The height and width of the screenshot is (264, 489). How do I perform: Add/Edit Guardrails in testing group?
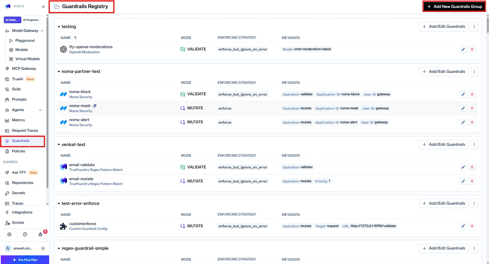tap(443, 27)
